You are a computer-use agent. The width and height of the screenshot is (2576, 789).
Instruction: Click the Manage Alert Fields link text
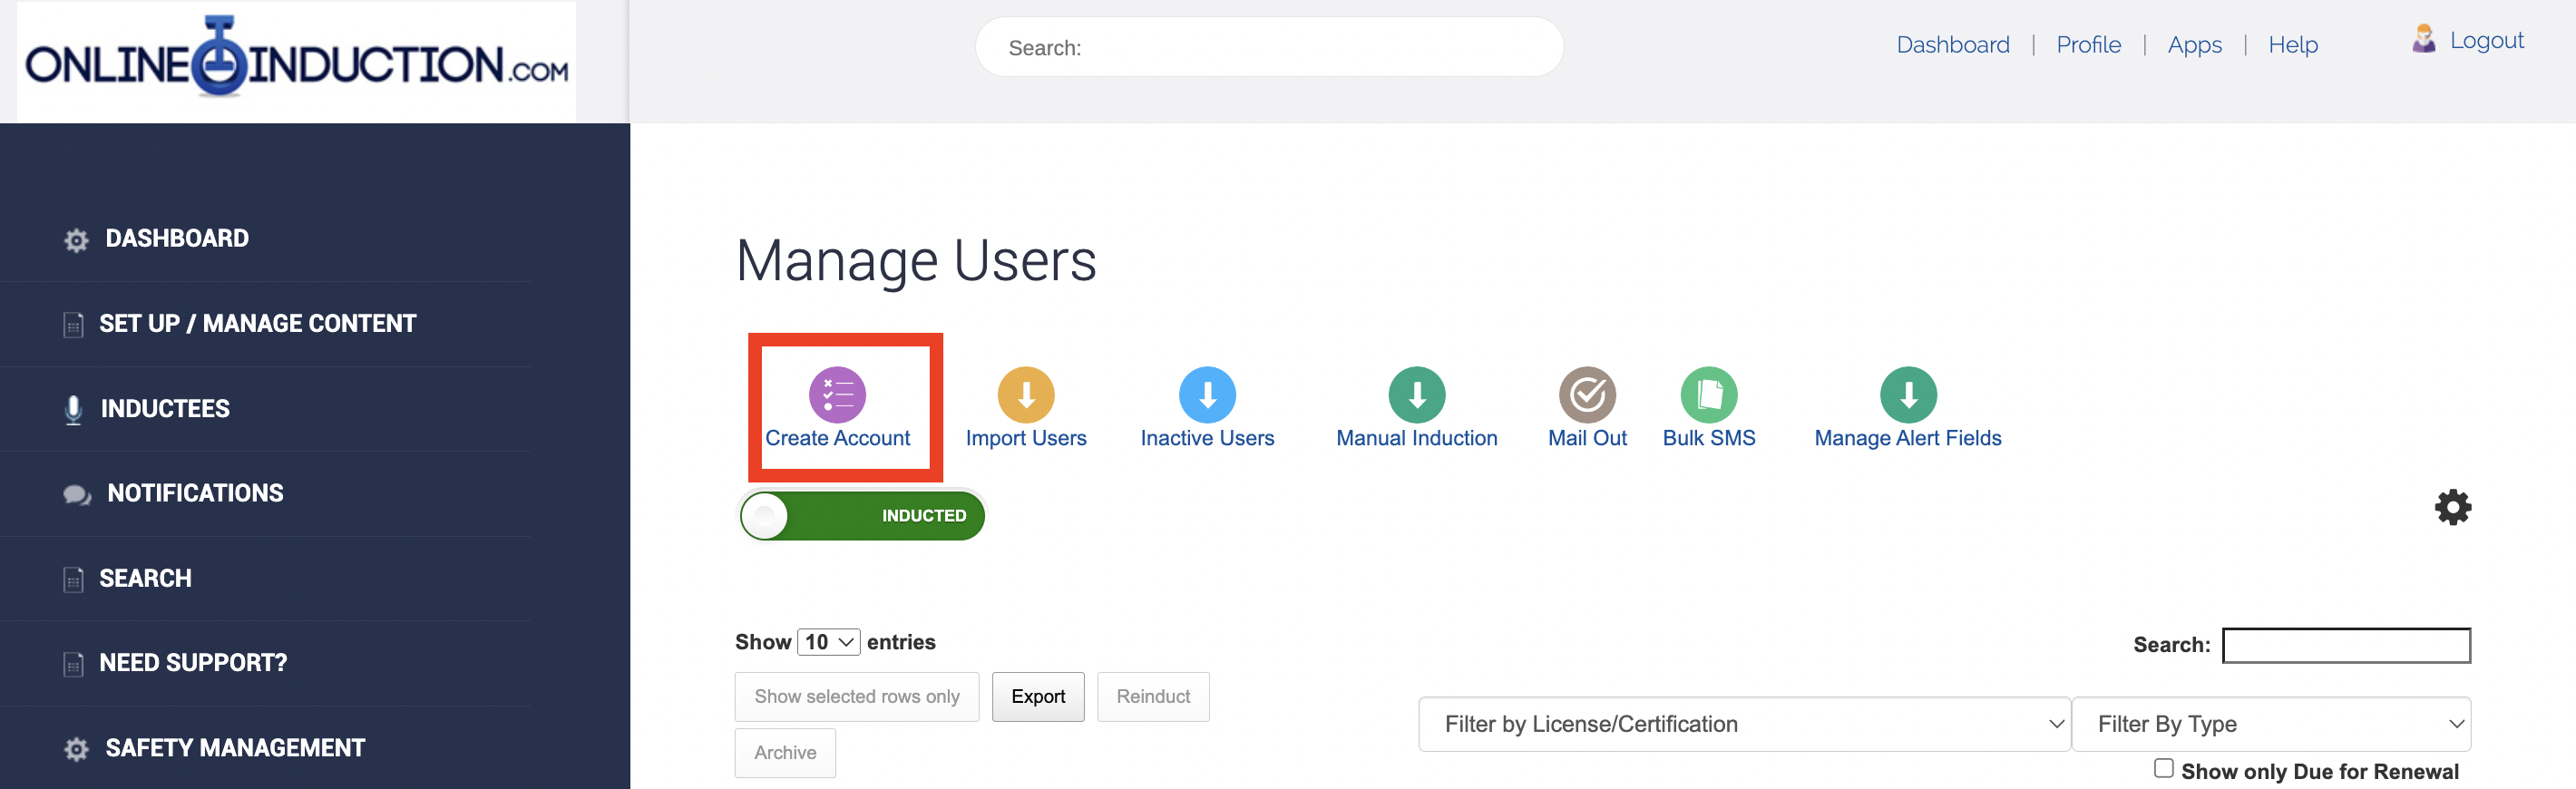(1908, 438)
